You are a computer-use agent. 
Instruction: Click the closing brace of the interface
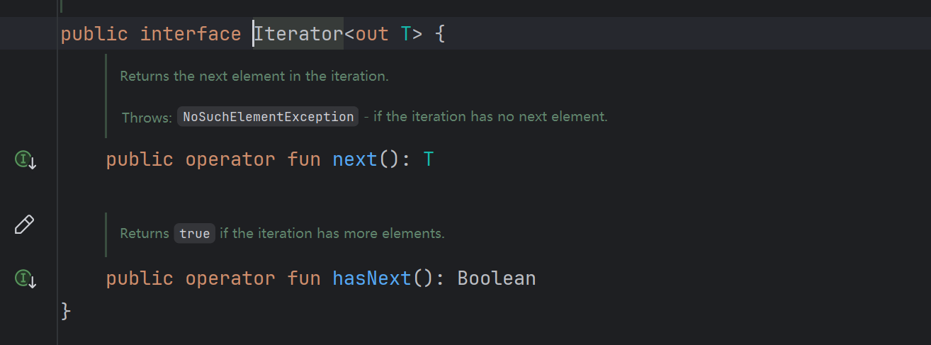coord(67,310)
